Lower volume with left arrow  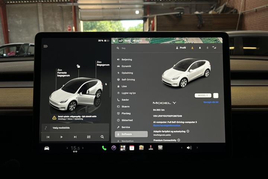(x=182, y=148)
